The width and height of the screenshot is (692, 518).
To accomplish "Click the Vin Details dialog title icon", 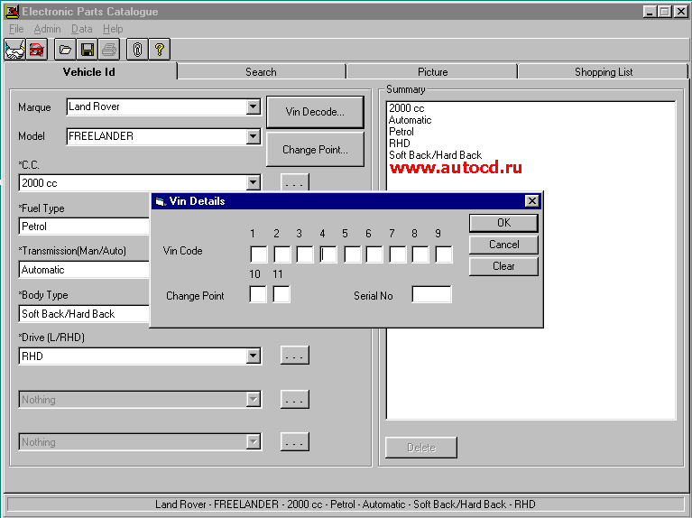I will point(161,202).
